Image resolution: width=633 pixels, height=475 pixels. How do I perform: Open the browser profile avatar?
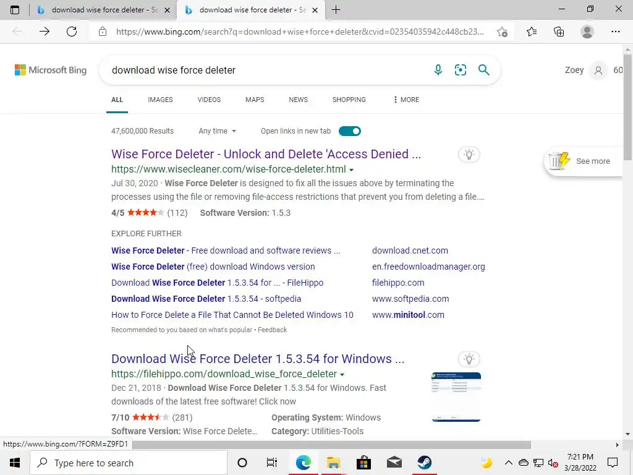[x=587, y=32]
